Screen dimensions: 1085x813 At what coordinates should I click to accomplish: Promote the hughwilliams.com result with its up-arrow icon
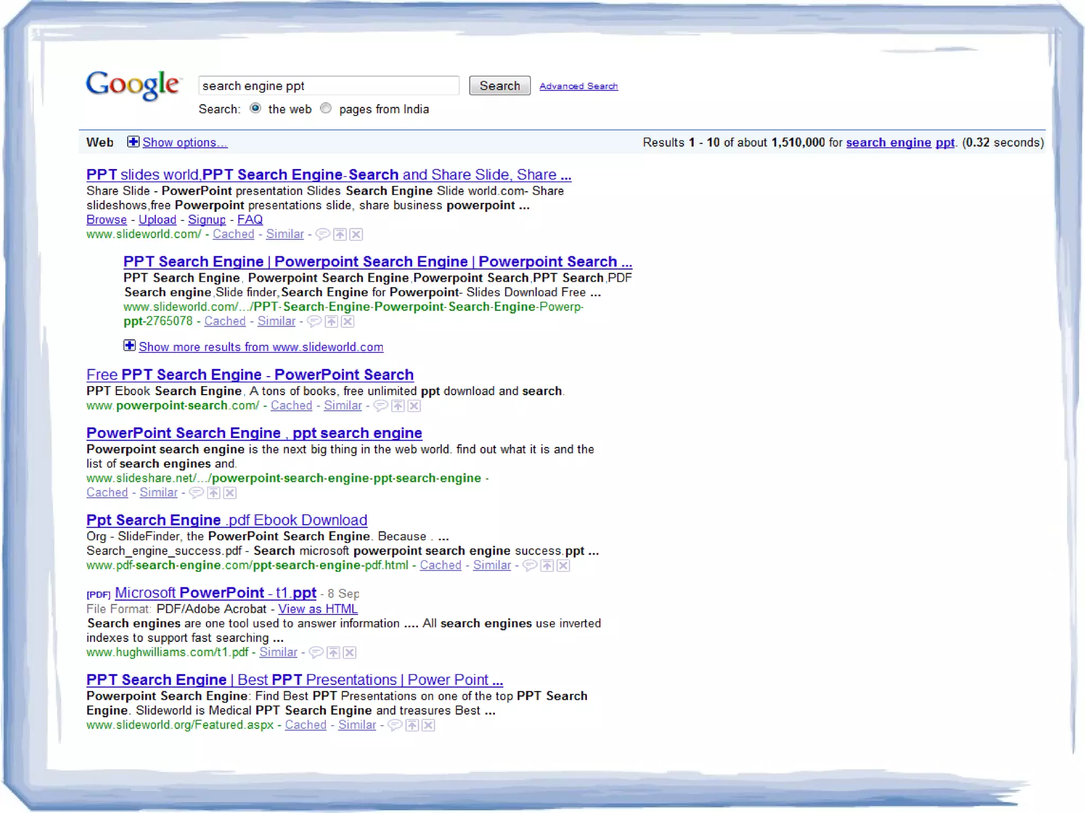point(333,653)
